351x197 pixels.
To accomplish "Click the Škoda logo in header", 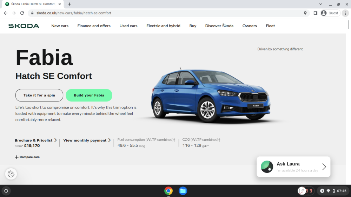I will pos(24,26).
